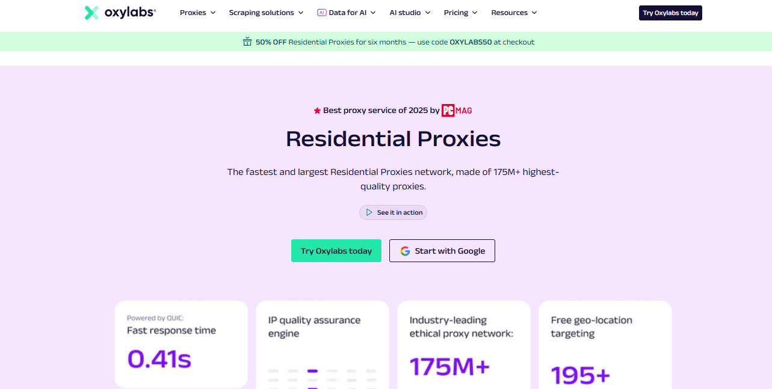Click the Try Oxylabs today header button
772x389 pixels.
pos(670,12)
